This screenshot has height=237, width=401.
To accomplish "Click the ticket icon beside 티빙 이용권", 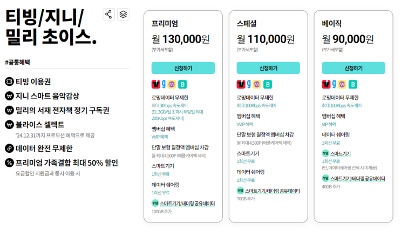I will (x=9, y=82).
